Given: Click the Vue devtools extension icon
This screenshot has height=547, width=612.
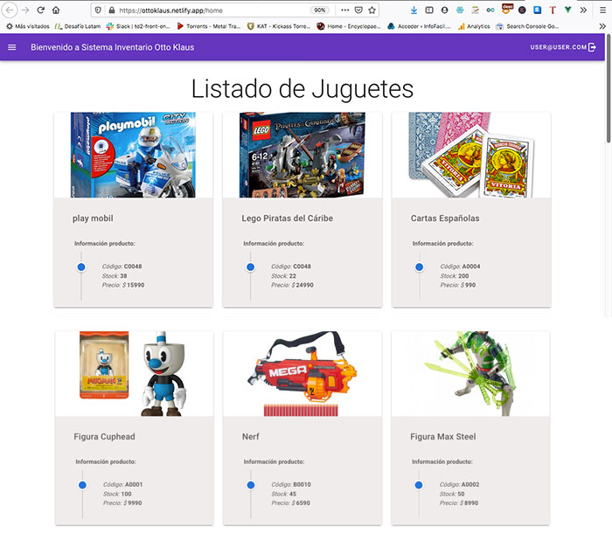Looking at the screenshot, I should click(x=568, y=10).
